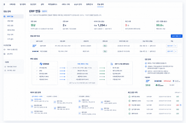Open dropdown arrow beside 더존 iCUBE 상세 보기

176,52
